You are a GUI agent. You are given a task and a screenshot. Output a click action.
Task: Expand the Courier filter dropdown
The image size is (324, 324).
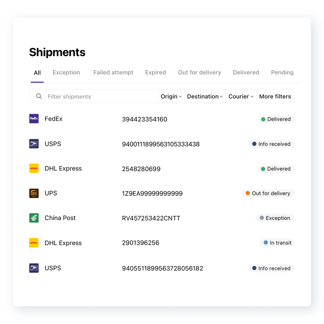[241, 96]
